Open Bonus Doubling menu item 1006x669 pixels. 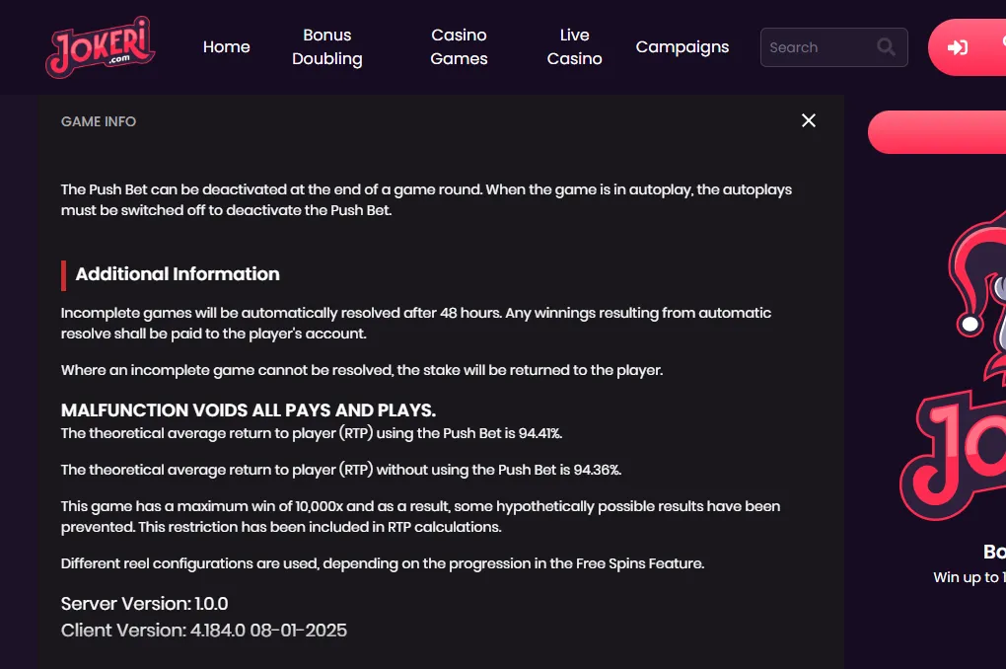point(327,46)
